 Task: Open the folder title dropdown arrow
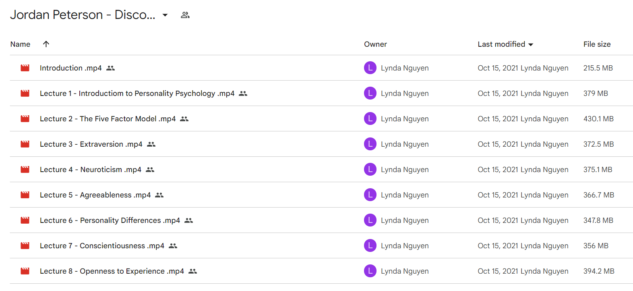165,15
